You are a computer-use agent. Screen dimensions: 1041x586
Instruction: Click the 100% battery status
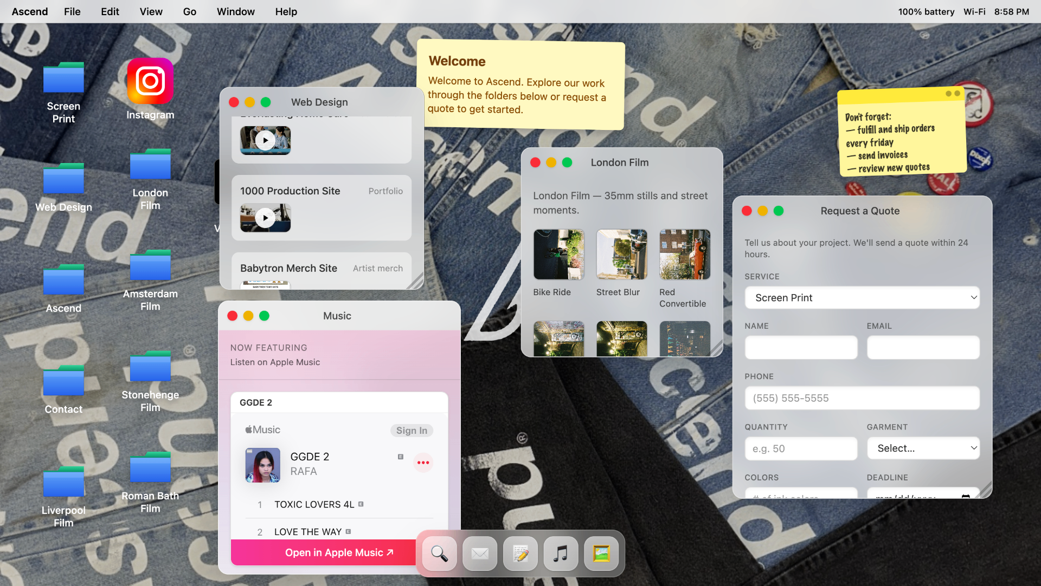926,11
